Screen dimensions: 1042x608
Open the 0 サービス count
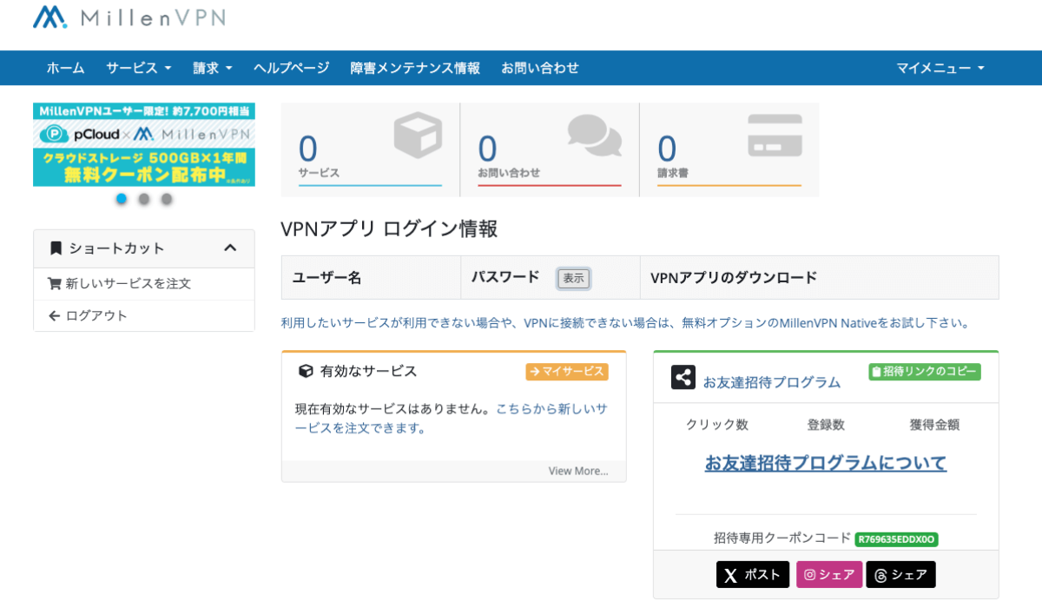(308, 149)
